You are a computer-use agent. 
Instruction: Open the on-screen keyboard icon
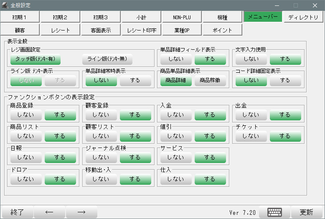(x=274, y=212)
